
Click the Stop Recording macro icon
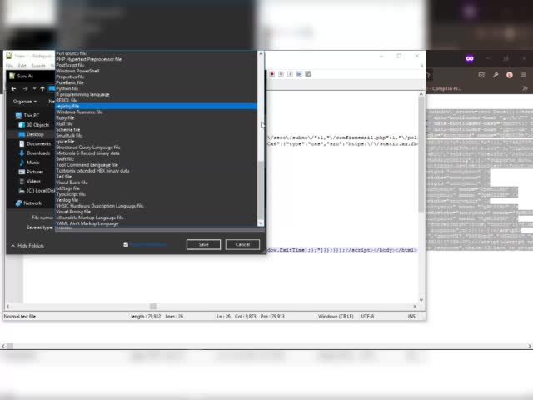click(281, 74)
